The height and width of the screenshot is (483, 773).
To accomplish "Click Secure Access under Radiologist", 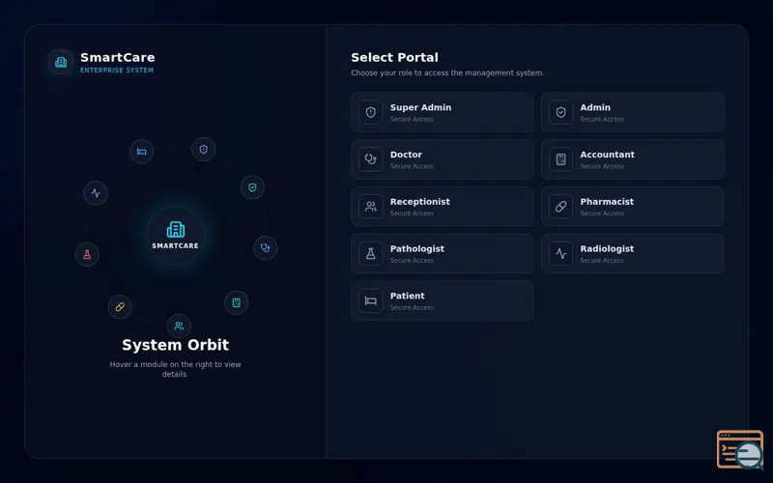I will [x=602, y=260].
